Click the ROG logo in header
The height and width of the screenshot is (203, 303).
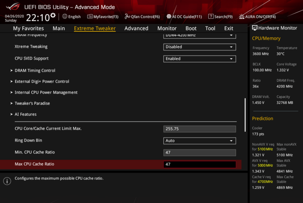13,7
